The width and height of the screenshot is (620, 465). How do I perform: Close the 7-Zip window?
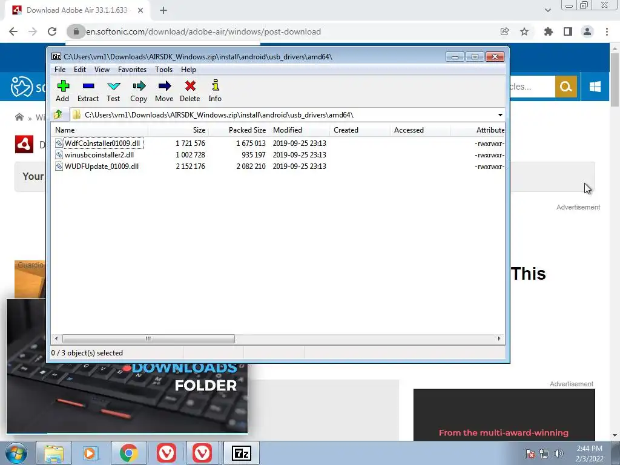(495, 56)
